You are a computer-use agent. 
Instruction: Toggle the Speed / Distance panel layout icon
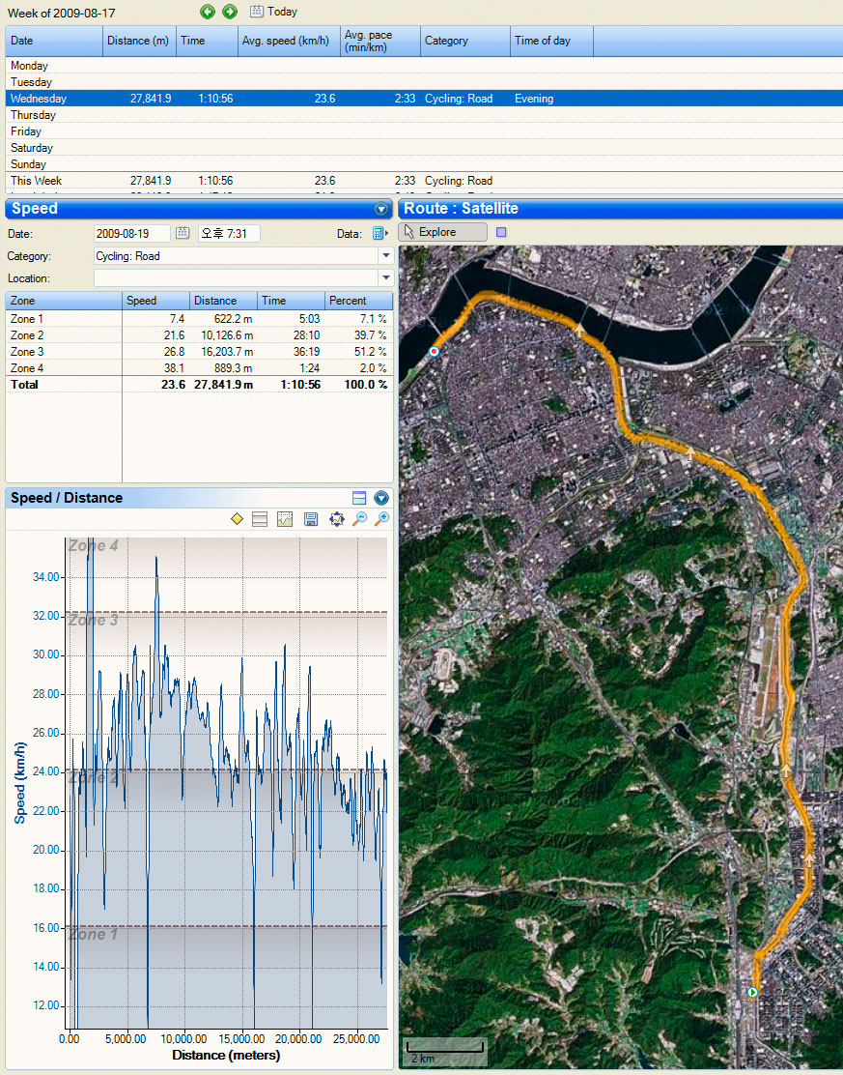359,498
